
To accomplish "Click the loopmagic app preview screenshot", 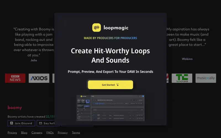I will point(110,108).
